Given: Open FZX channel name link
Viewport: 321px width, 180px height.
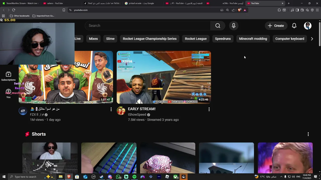Looking at the screenshot, I should (37, 114).
